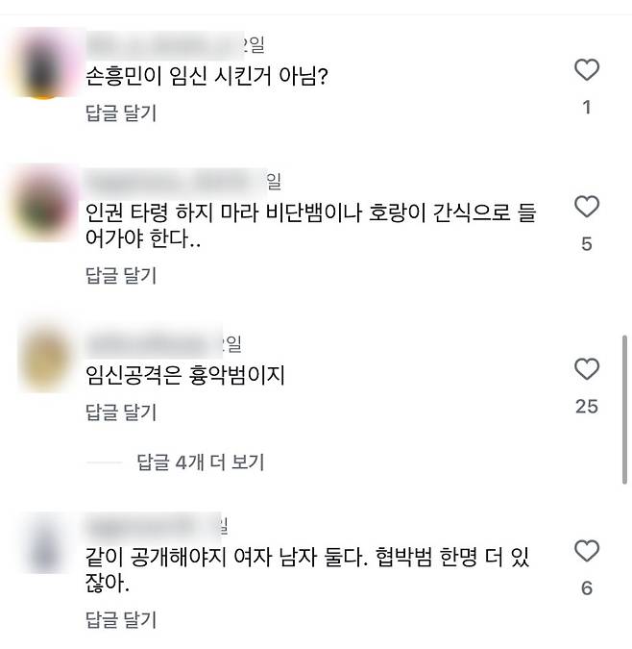Screen dimensions: 632x649
Task: Reply to the '같이 공개해야지 여자 남자' comment
Action: coord(121,619)
